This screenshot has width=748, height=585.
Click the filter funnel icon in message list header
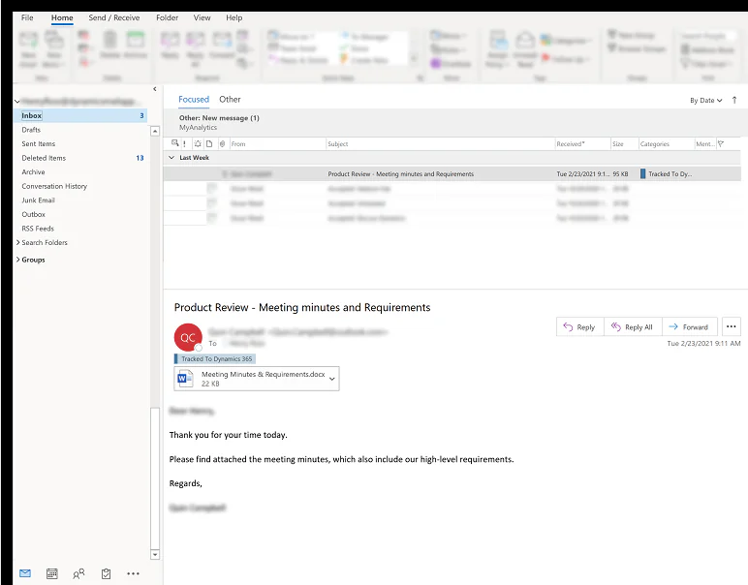coord(721,143)
